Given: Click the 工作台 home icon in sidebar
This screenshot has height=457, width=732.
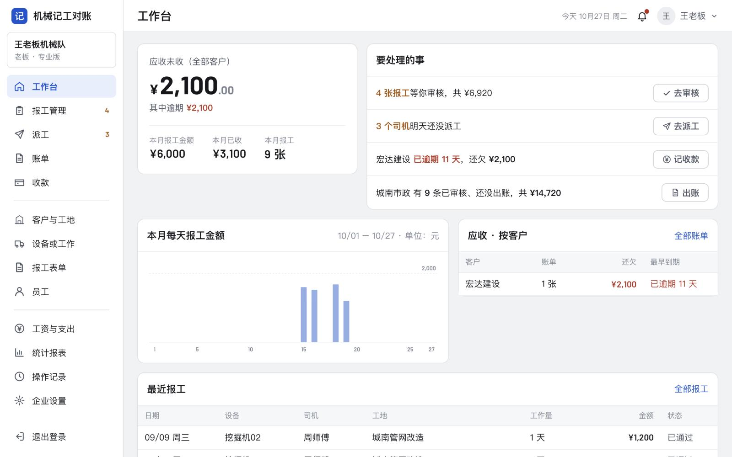Looking at the screenshot, I should click(19, 86).
